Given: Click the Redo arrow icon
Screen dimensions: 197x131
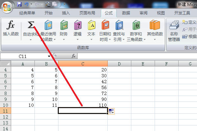Looking at the screenshot, I should tap(37, 4).
